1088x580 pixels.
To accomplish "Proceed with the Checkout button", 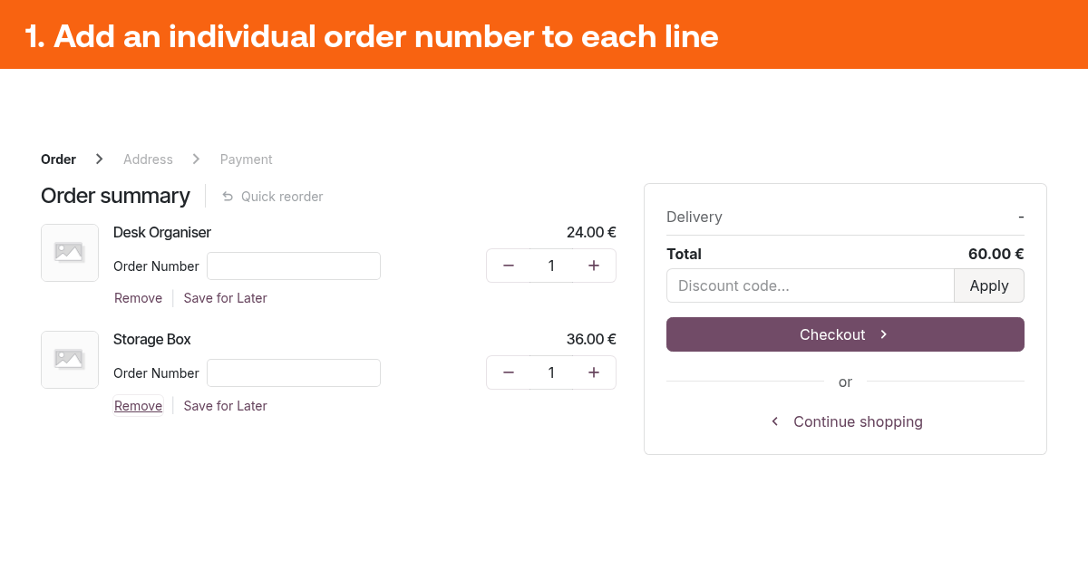I will 845,334.
